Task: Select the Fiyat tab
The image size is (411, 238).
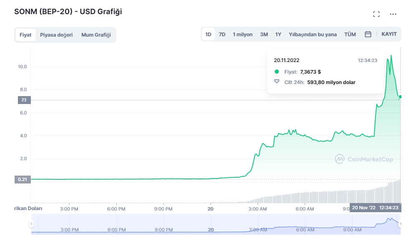Action: pos(25,35)
